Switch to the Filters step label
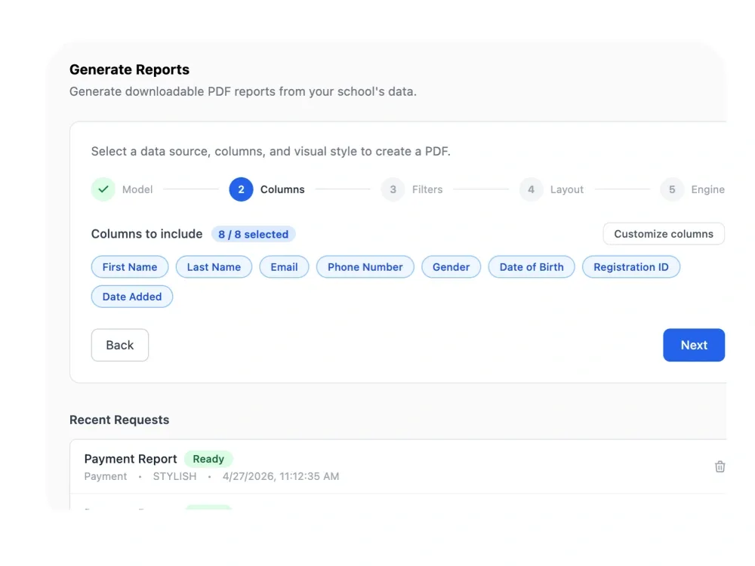The width and height of the screenshot is (755, 566). coord(427,189)
